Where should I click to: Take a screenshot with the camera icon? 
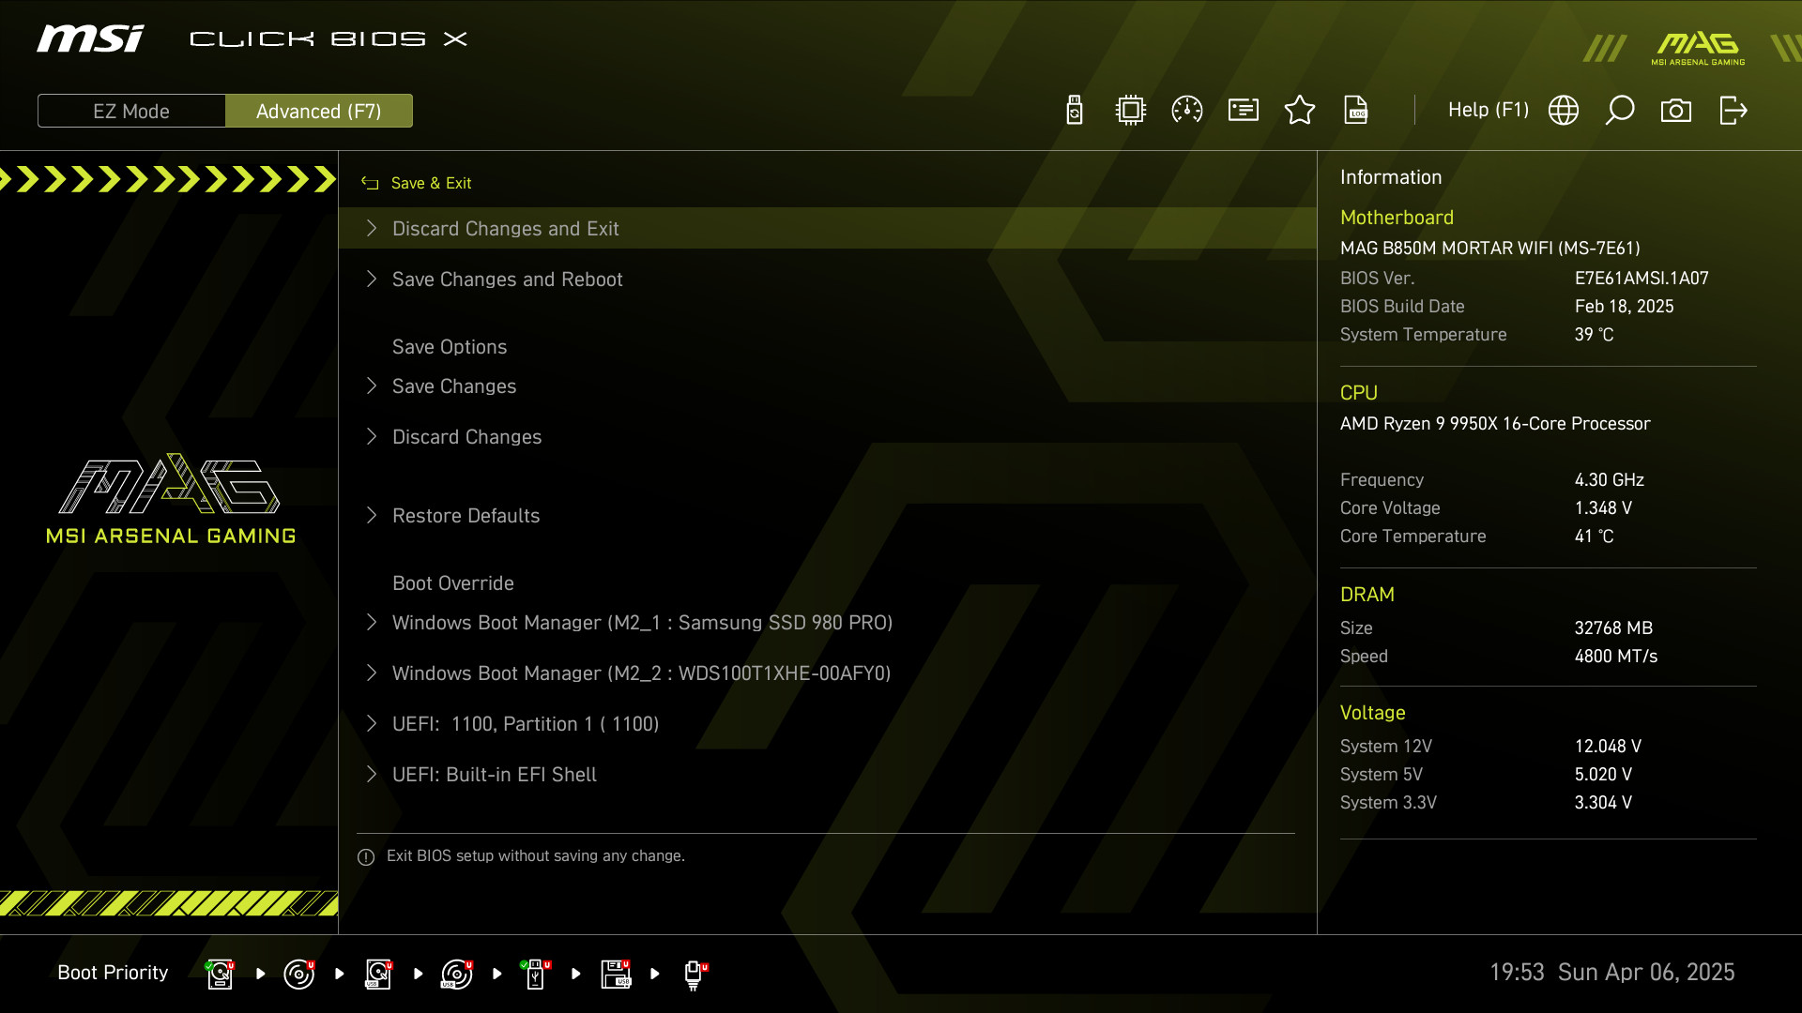point(1676,111)
